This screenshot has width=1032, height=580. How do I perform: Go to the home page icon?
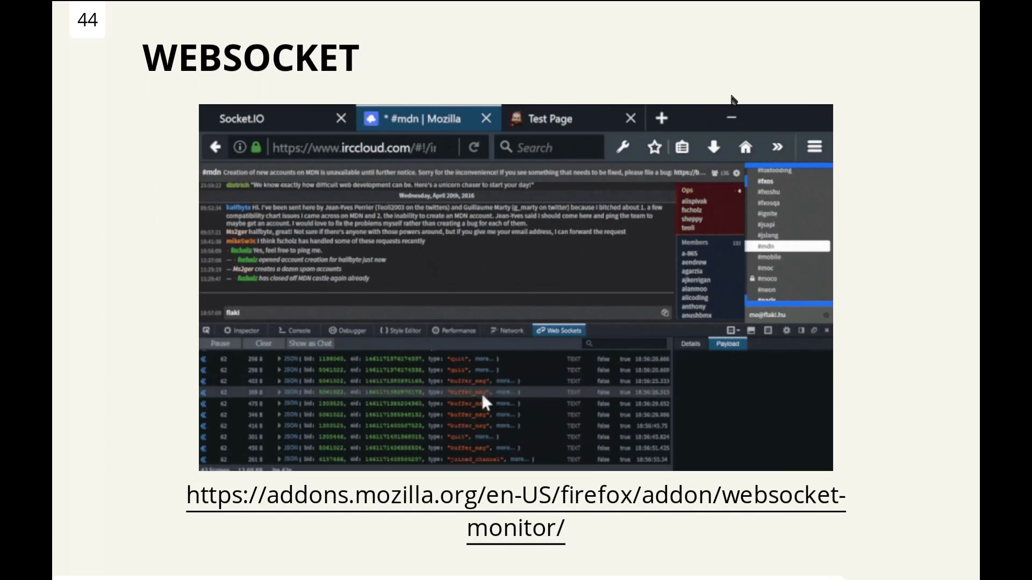746,147
